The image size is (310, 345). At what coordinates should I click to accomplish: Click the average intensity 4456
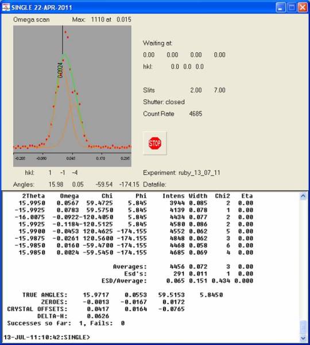pos(177,266)
